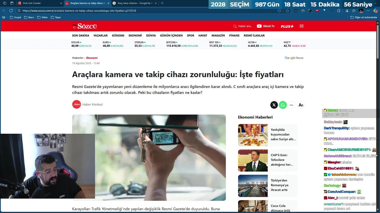380x213 pixels.
Task: Open 'Yanlışlıkla kuyumcudan' news headline
Action: click(x=283, y=134)
